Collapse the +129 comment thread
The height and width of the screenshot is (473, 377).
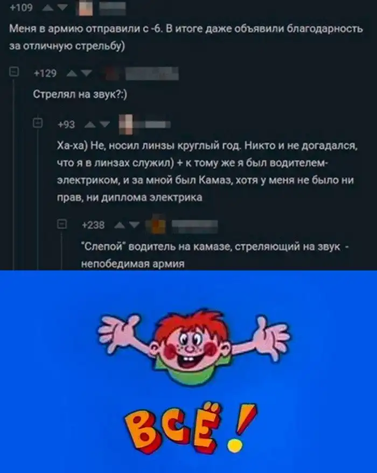coord(14,72)
